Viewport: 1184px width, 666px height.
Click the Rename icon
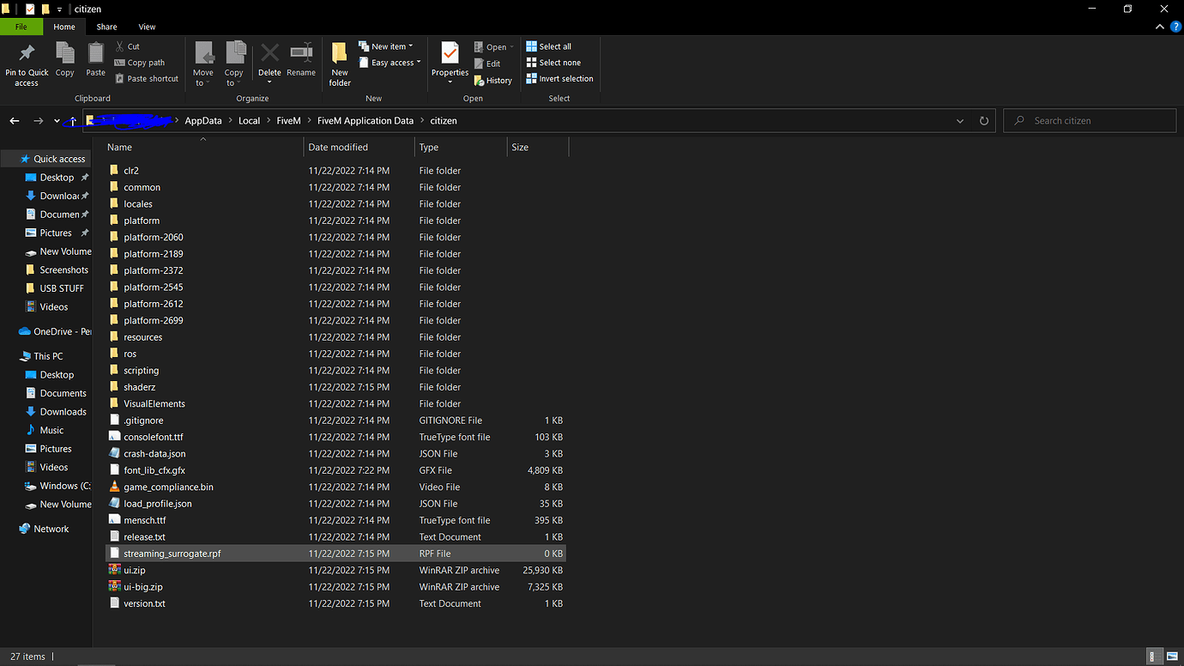[301, 53]
